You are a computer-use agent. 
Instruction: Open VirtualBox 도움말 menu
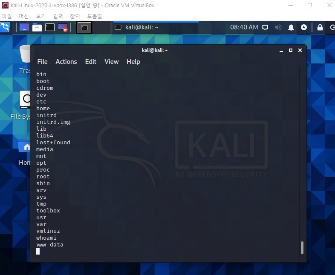click(x=95, y=16)
